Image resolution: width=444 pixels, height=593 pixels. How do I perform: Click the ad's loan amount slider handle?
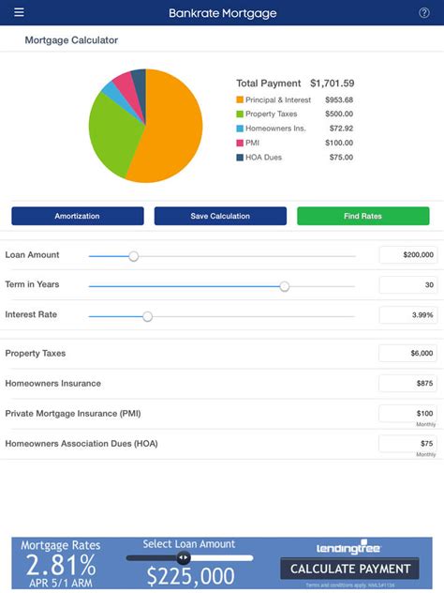click(183, 557)
